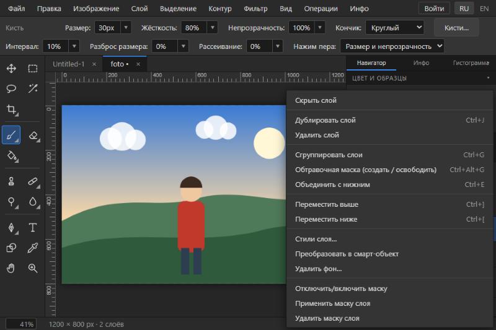This screenshot has width=496, height=330.
Task: Select the Healing bandage tool
Action: tap(33, 181)
